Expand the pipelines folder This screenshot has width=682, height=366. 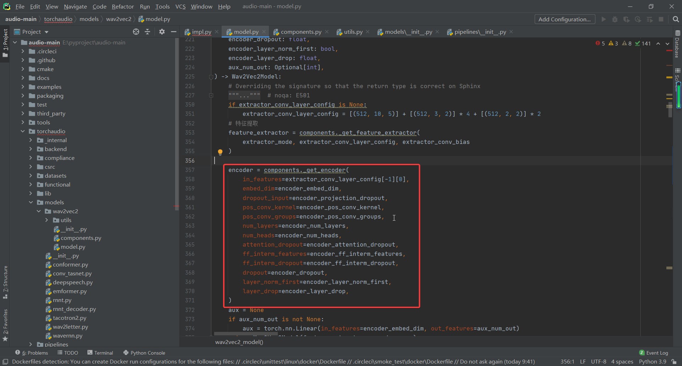(31, 344)
